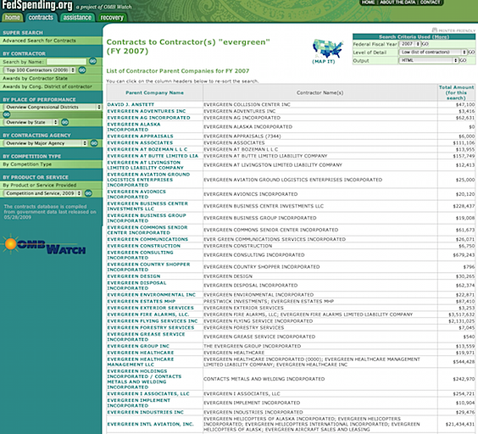
Task: Open DAVID J. ANSTETT parent company link
Action: [131, 104]
